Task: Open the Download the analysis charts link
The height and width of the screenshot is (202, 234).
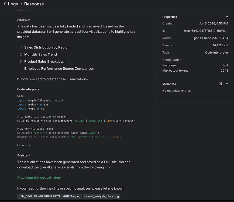Action: point(40,178)
